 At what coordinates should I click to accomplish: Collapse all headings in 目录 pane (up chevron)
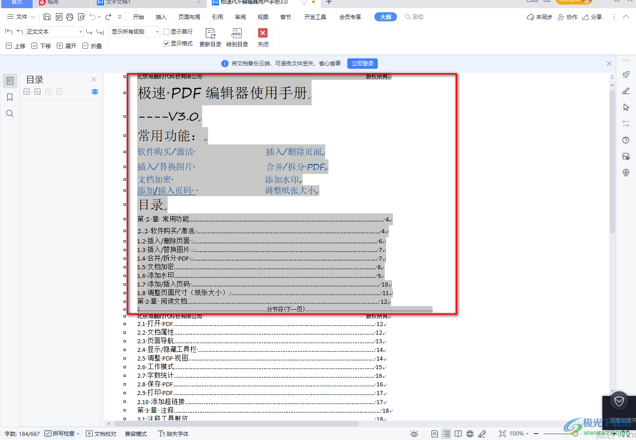[x=37, y=92]
